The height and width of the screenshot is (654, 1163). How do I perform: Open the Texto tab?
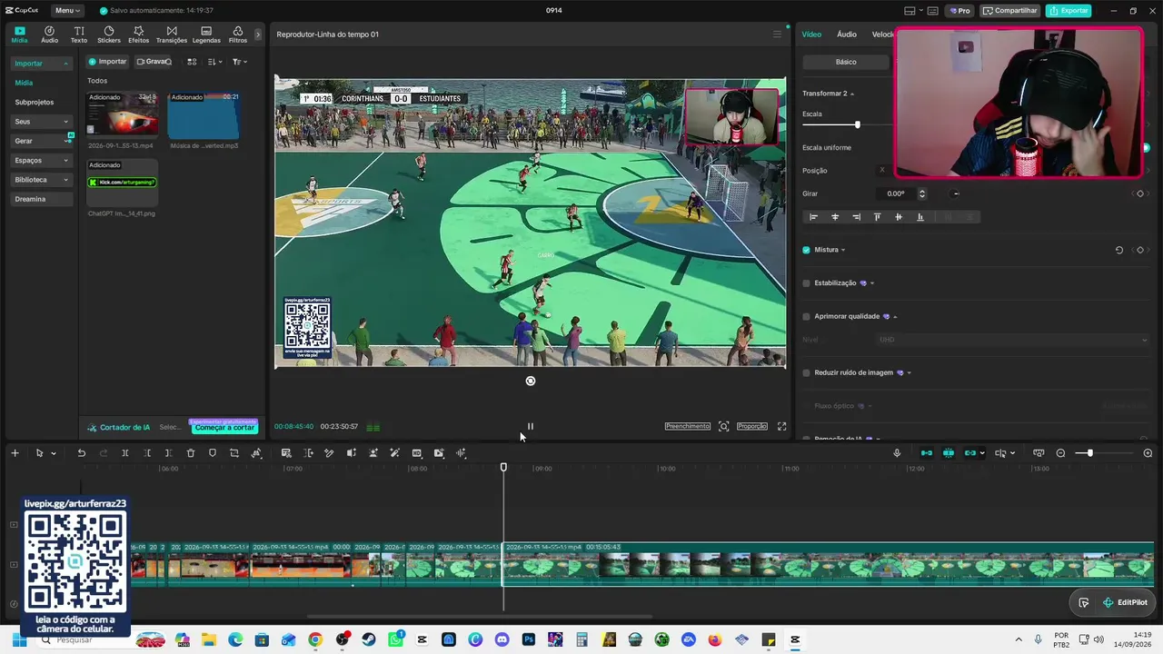point(79,35)
